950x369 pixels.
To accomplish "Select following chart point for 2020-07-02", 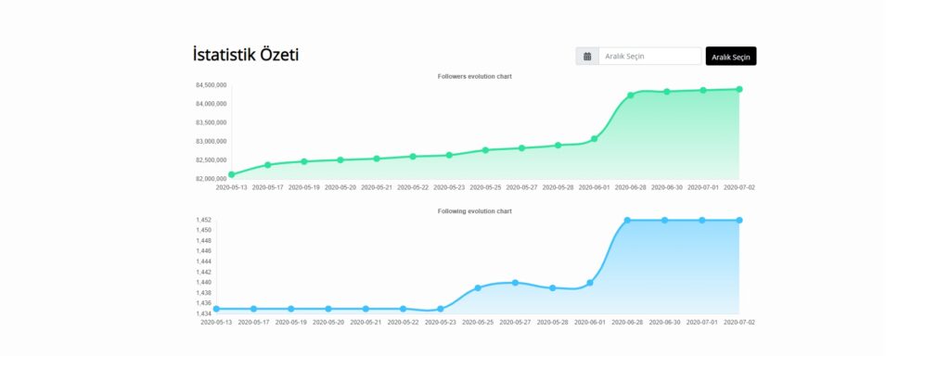I will point(739,220).
